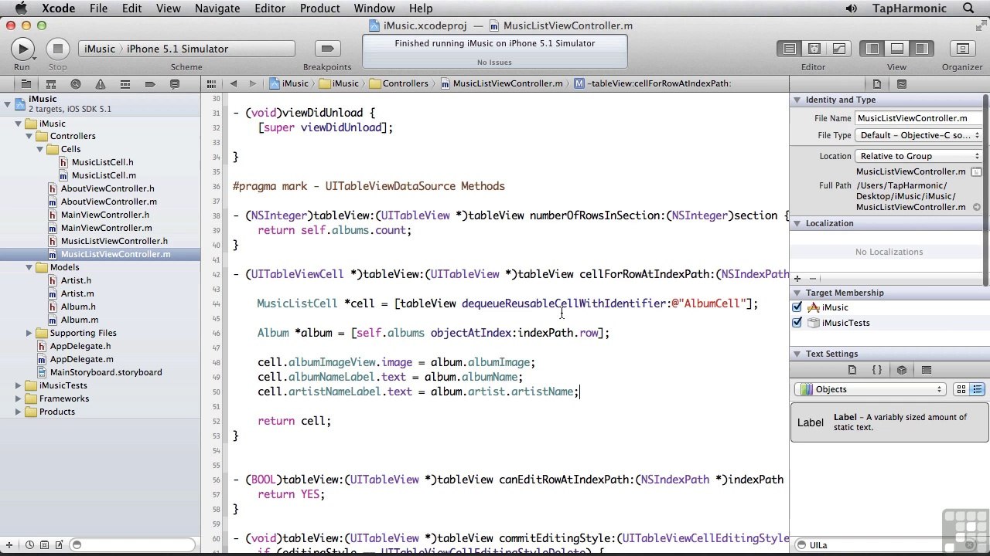Open related files grid menu in jump bar

[x=211, y=83]
